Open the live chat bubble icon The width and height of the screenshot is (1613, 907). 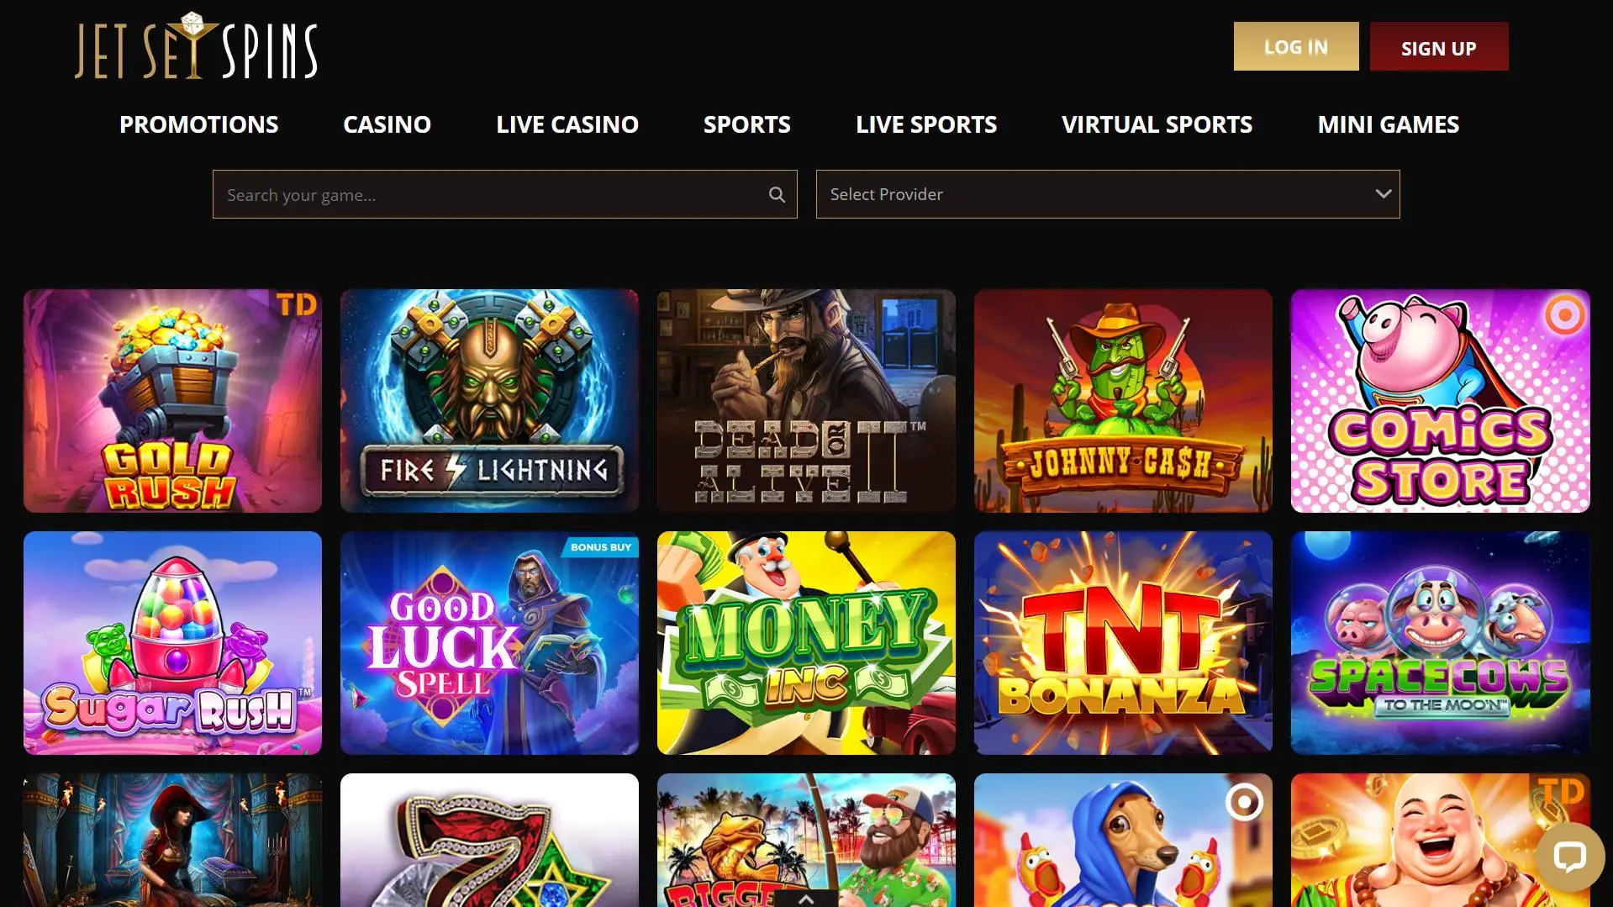(1569, 857)
